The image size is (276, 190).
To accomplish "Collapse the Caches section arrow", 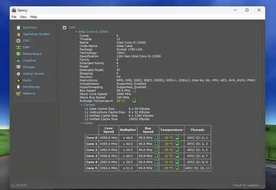I will click(82, 105).
